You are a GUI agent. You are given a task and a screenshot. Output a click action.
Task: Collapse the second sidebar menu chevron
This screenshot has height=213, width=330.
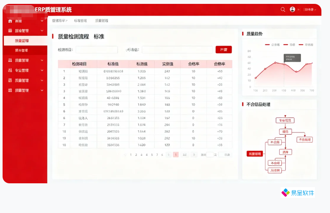pyautogui.click(x=42, y=31)
